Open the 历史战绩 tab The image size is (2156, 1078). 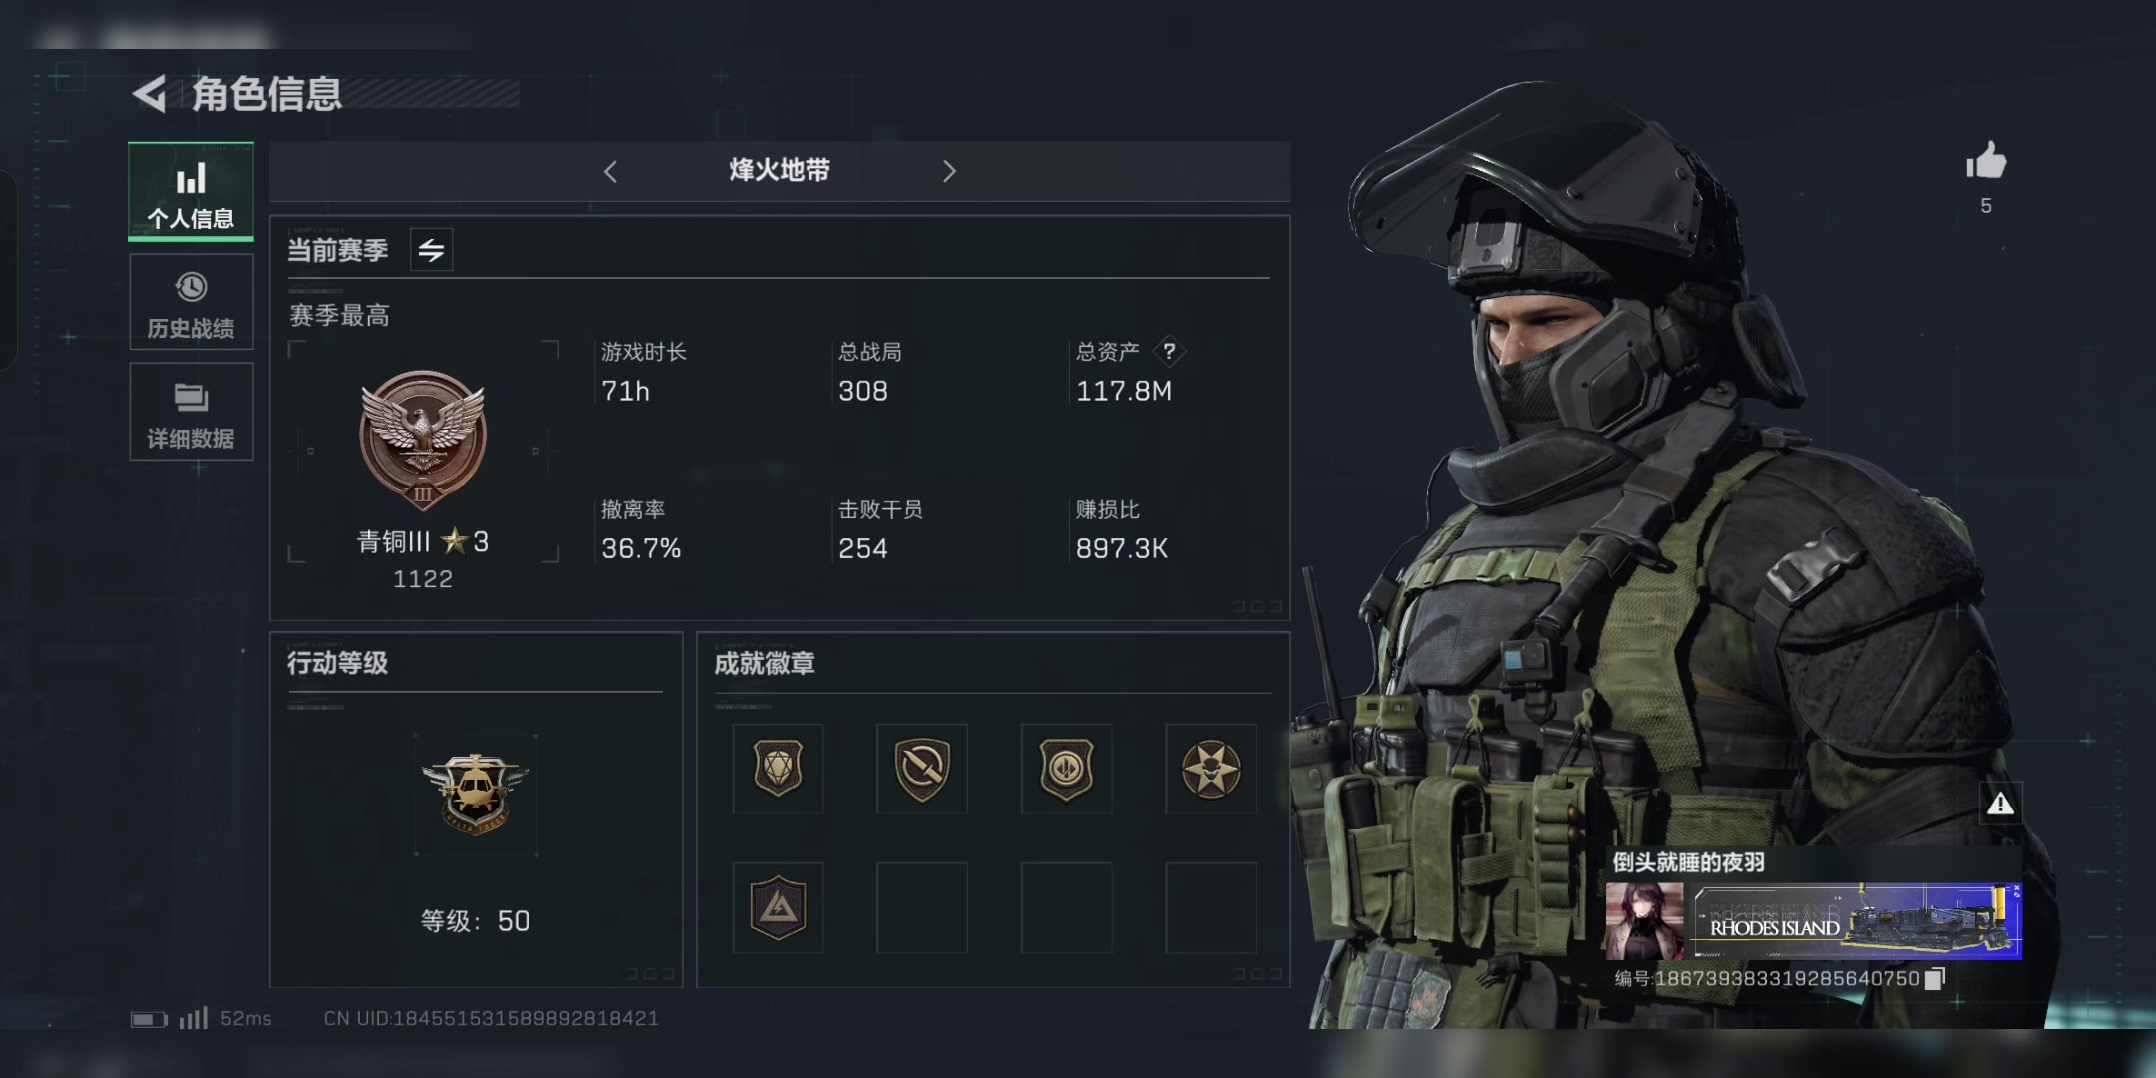pos(191,302)
